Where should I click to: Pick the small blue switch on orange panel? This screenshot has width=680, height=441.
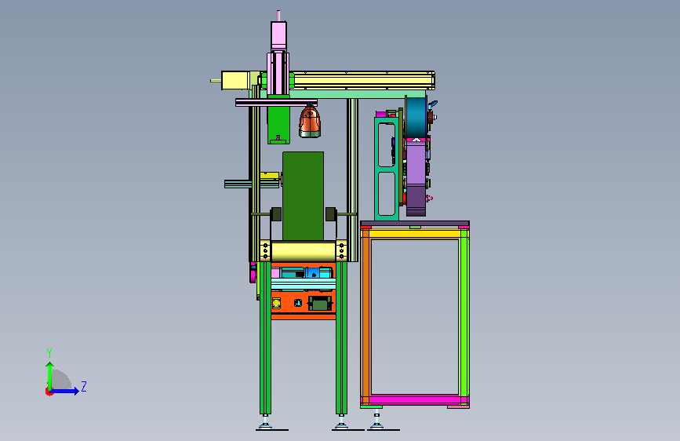click(297, 303)
